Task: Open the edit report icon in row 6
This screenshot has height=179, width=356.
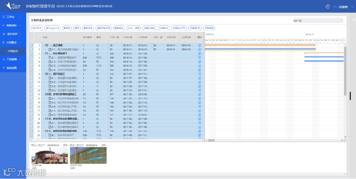Action: pos(199,66)
